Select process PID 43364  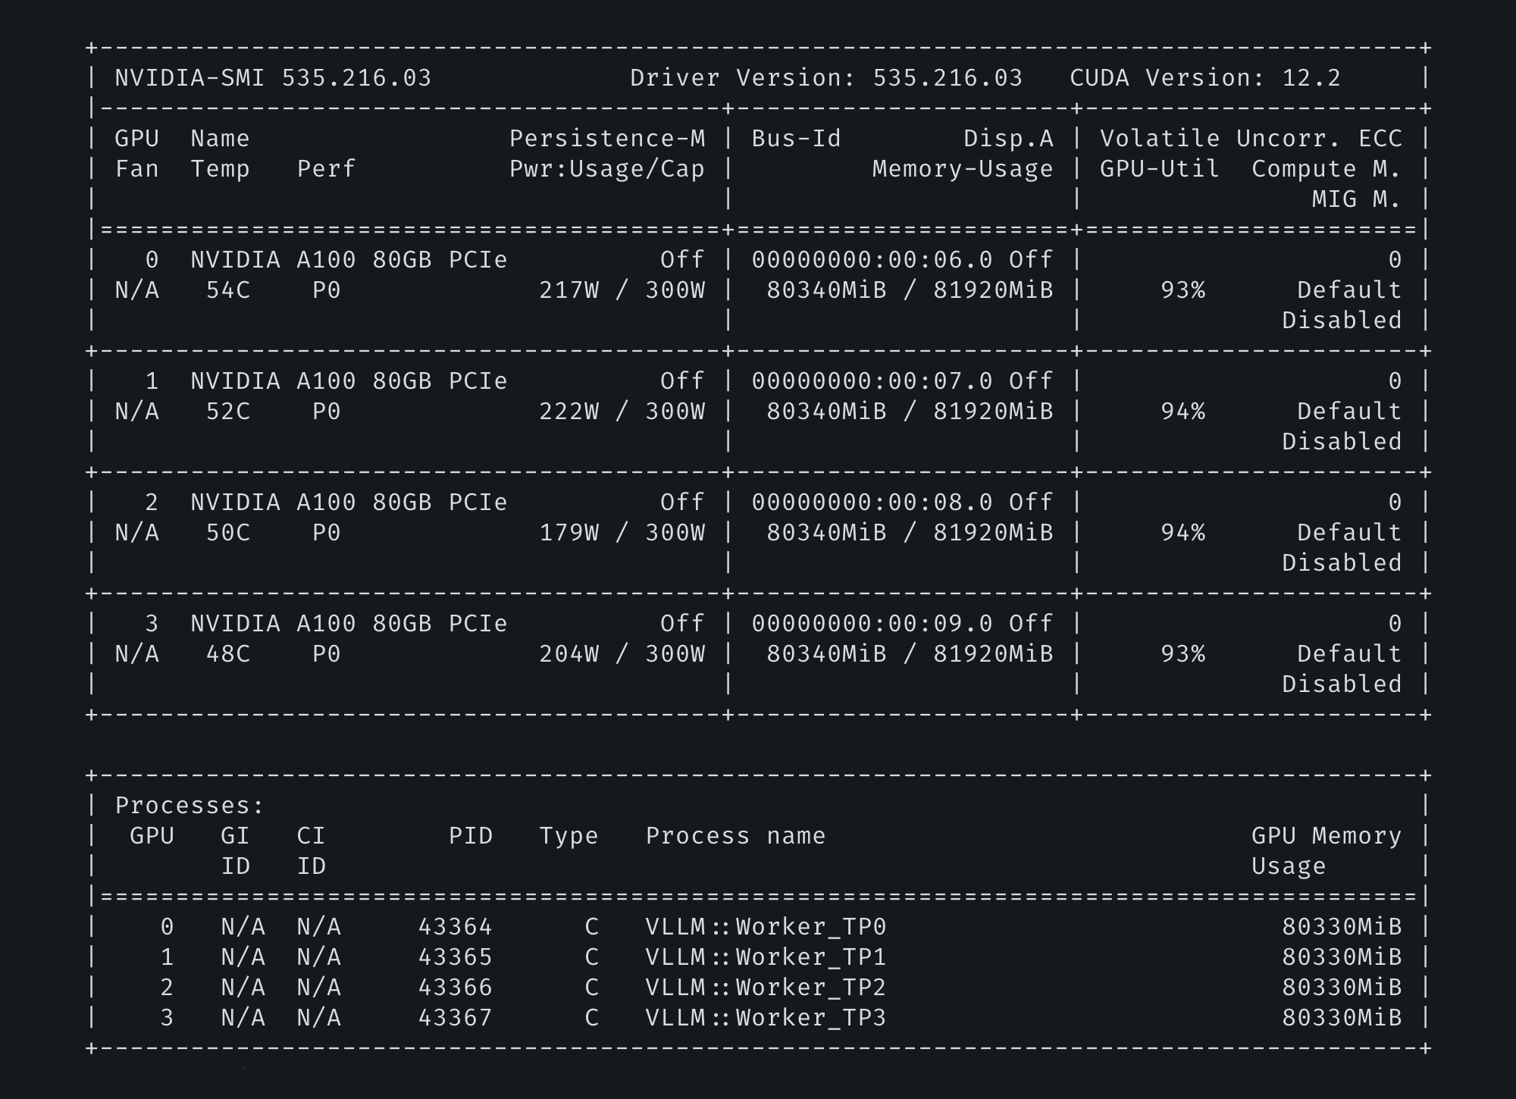pyautogui.click(x=455, y=927)
